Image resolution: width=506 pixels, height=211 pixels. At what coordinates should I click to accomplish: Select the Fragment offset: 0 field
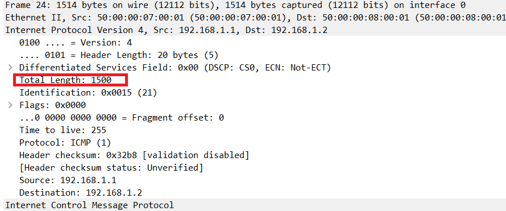121,118
